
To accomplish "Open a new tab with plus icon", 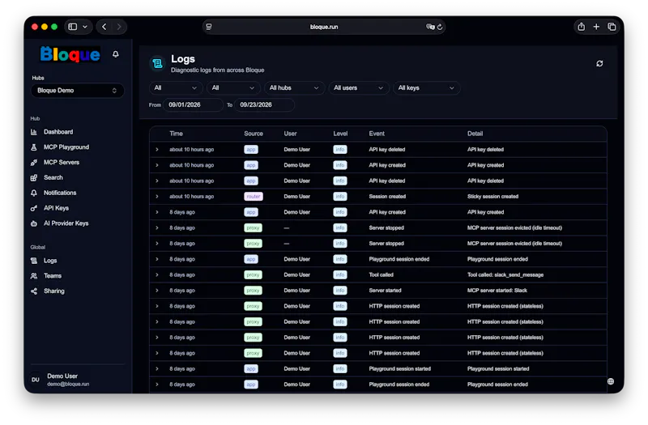I will coord(596,27).
